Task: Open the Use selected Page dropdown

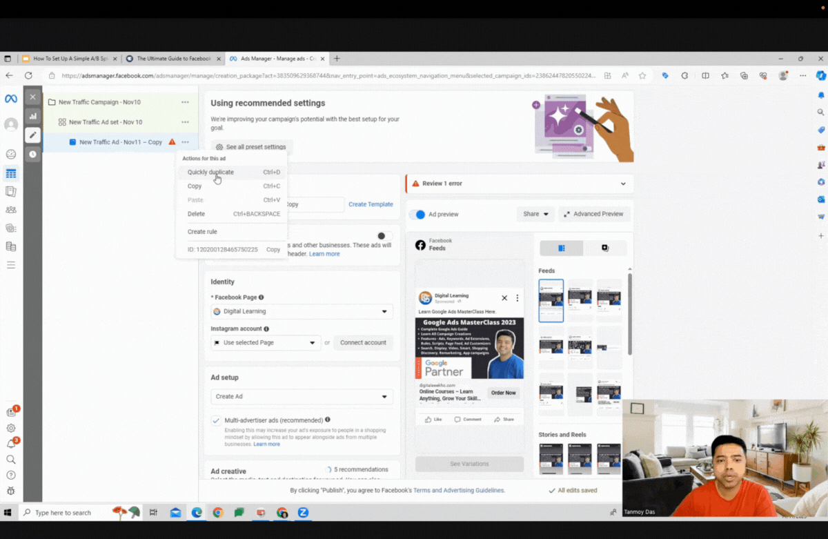Action: tap(266, 343)
